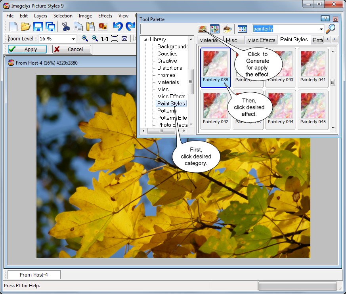Collapse the Library tree node

tap(146, 40)
